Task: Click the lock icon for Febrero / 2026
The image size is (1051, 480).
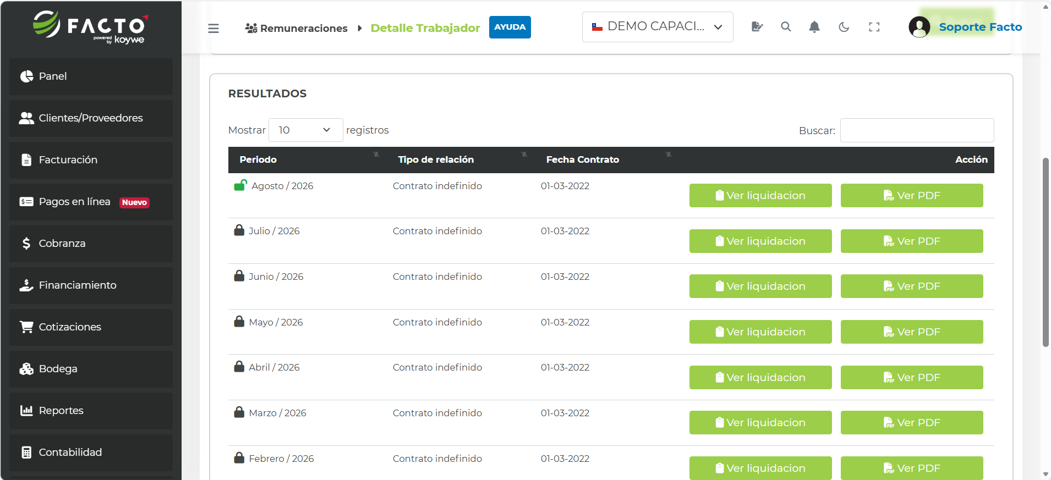Action: (x=239, y=458)
